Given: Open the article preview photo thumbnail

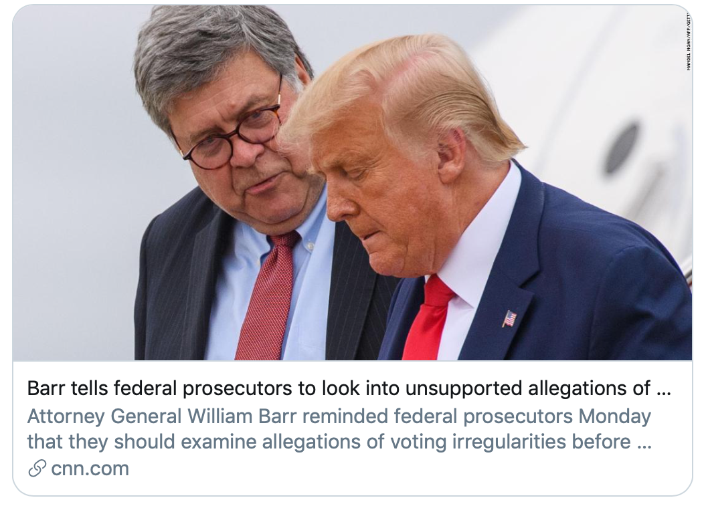Looking at the screenshot, I should [353, 183].
